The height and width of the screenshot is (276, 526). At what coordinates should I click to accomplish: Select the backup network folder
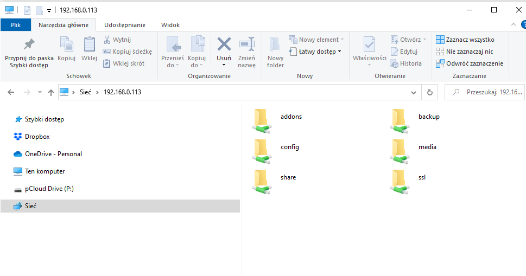tap(415, 121)
